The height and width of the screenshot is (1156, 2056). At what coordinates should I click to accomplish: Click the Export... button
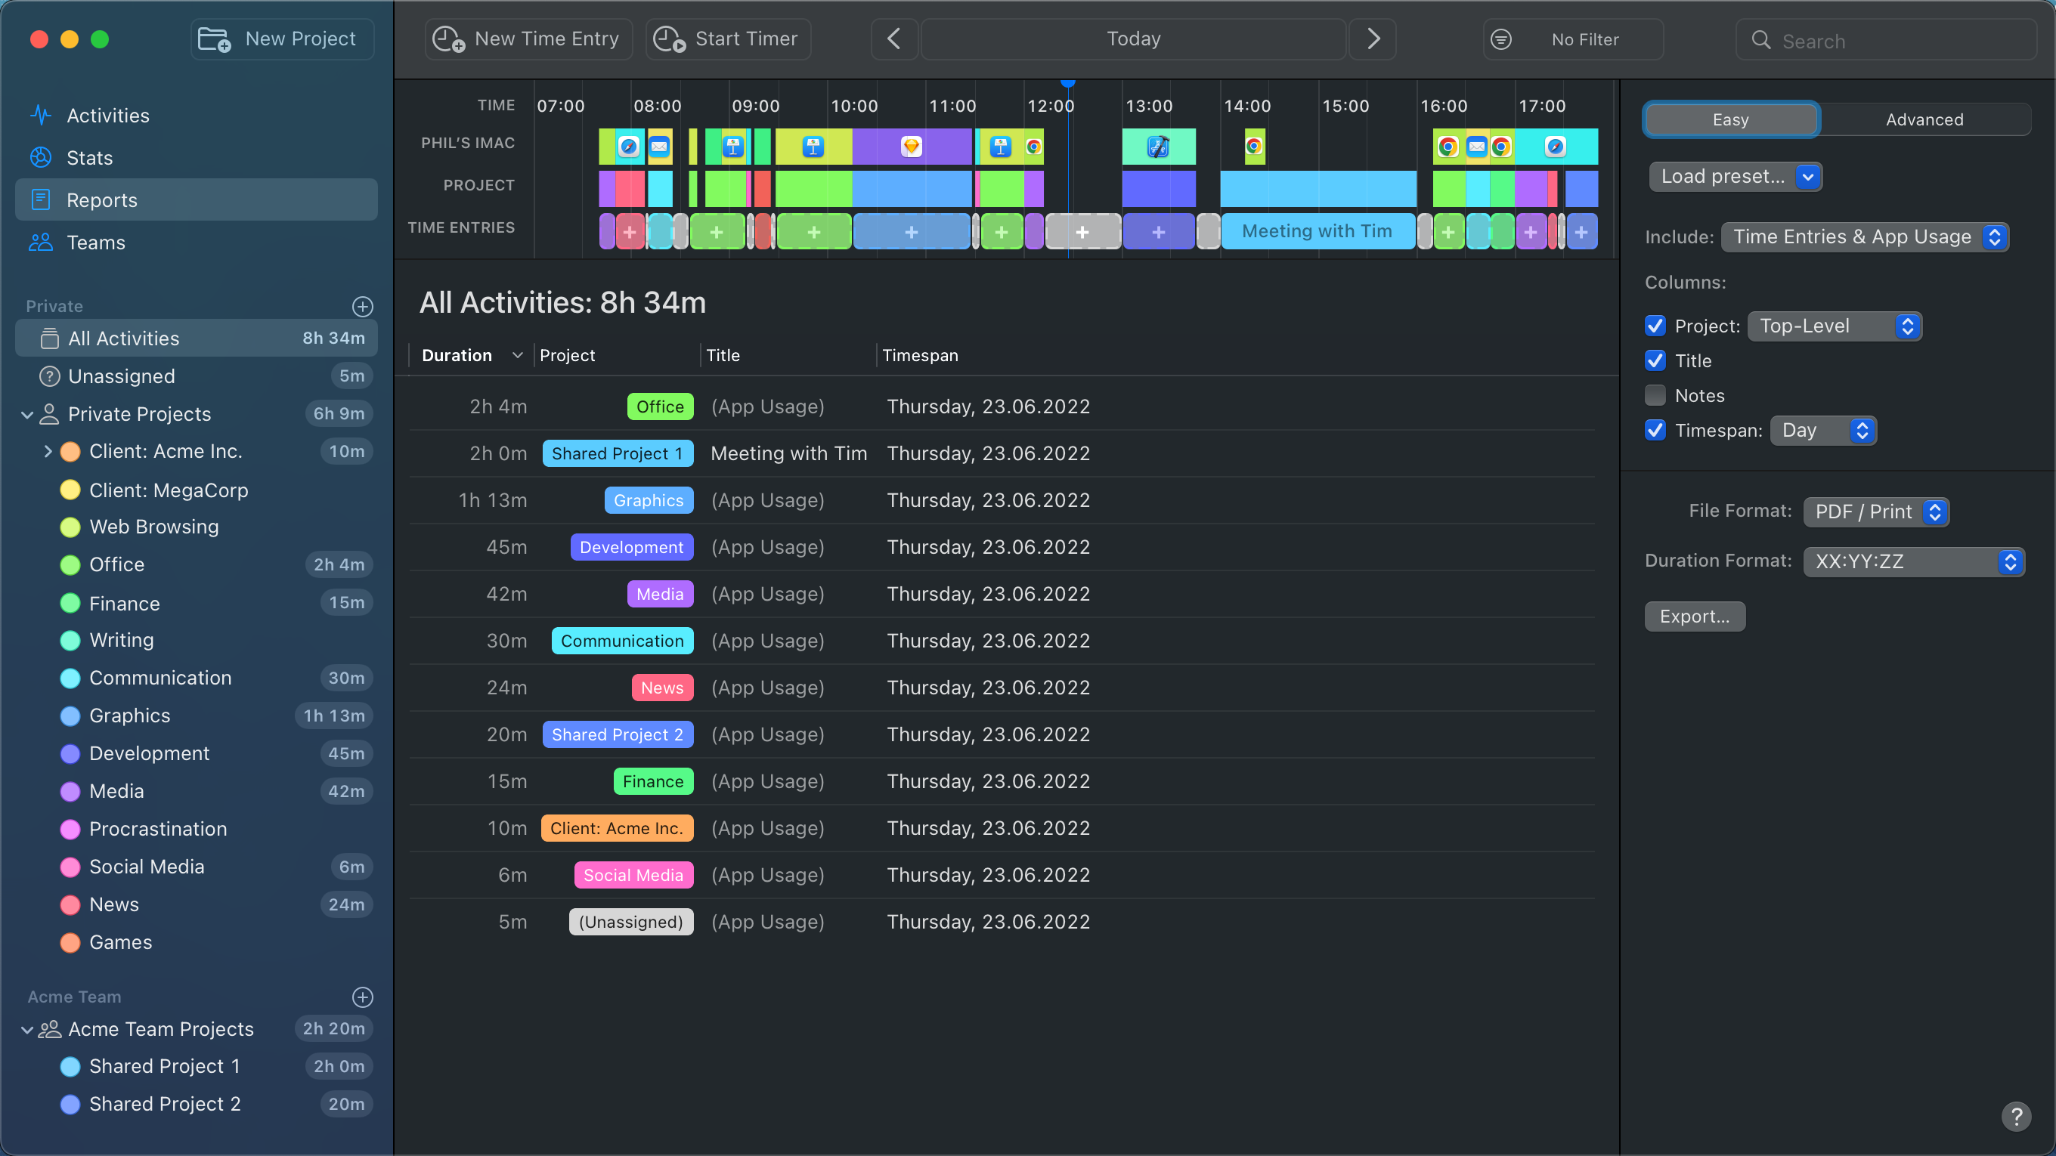click(1695, 617)
